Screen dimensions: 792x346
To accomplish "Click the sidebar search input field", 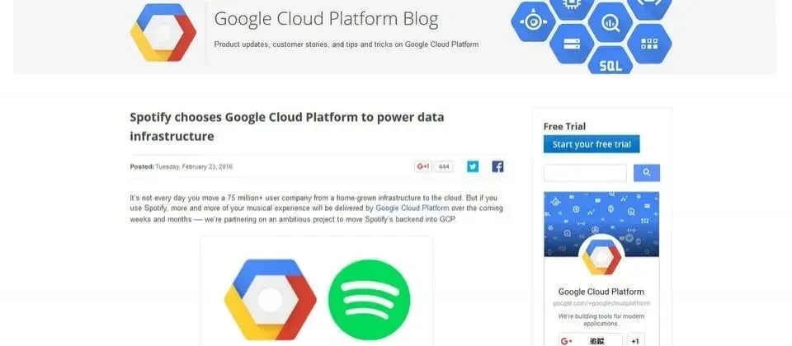I will 585,173.
